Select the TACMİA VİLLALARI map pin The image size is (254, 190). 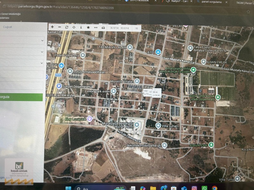tap(130, 47)
